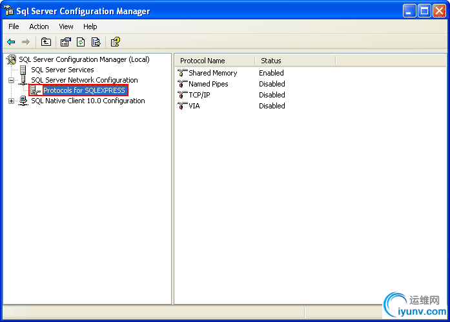Collapse the SQL Server Network Configuration node
Viewport: 450px width, 322px height.
click(11, 80)
